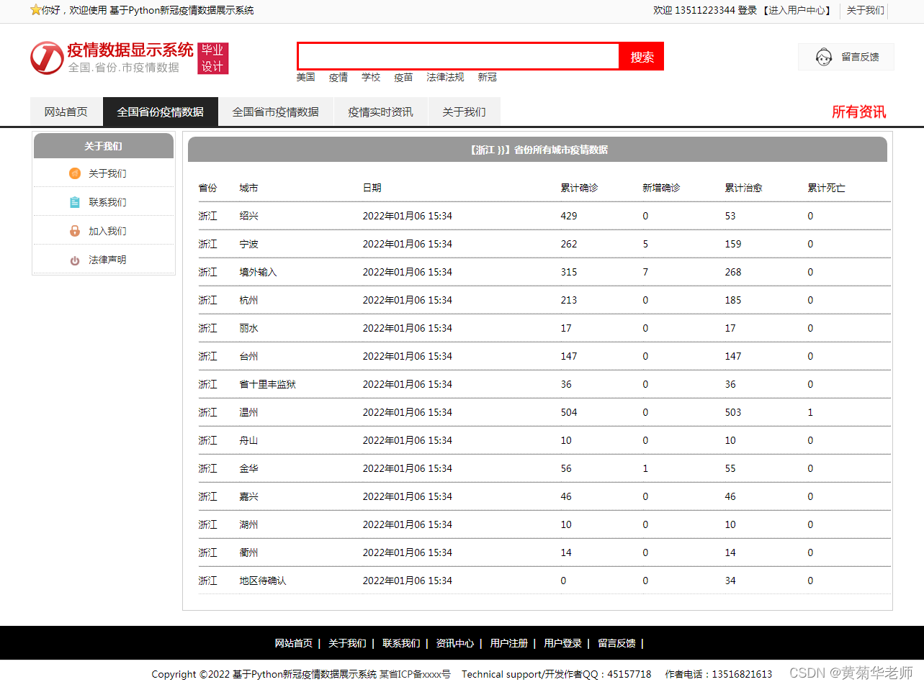Click the 疫情 hot keyword link
924x687 pixels.
[338, 77]
